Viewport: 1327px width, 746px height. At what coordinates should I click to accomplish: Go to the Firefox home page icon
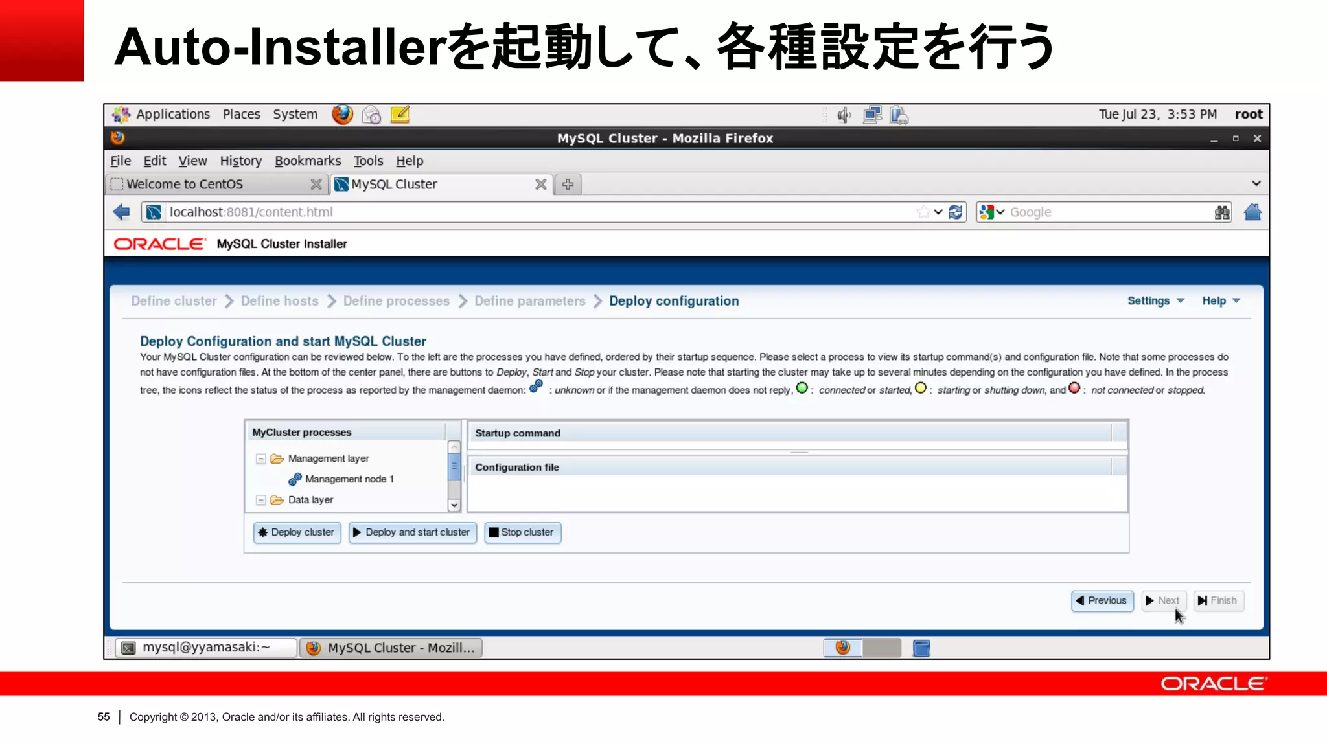point(1252,212)
